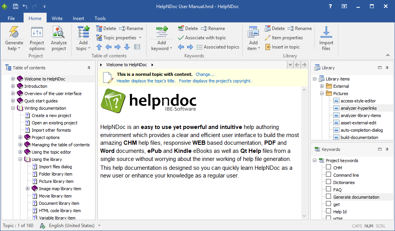Click Insert in topic
The image size is (395, 231).
coord(282,47)
